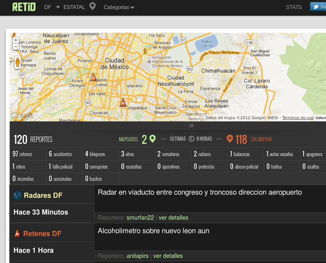Screen dimensions: 326x263
Task: Click the Hace 1 Hora timestamp
Action: pyautogui.click(x=33, y=250)
